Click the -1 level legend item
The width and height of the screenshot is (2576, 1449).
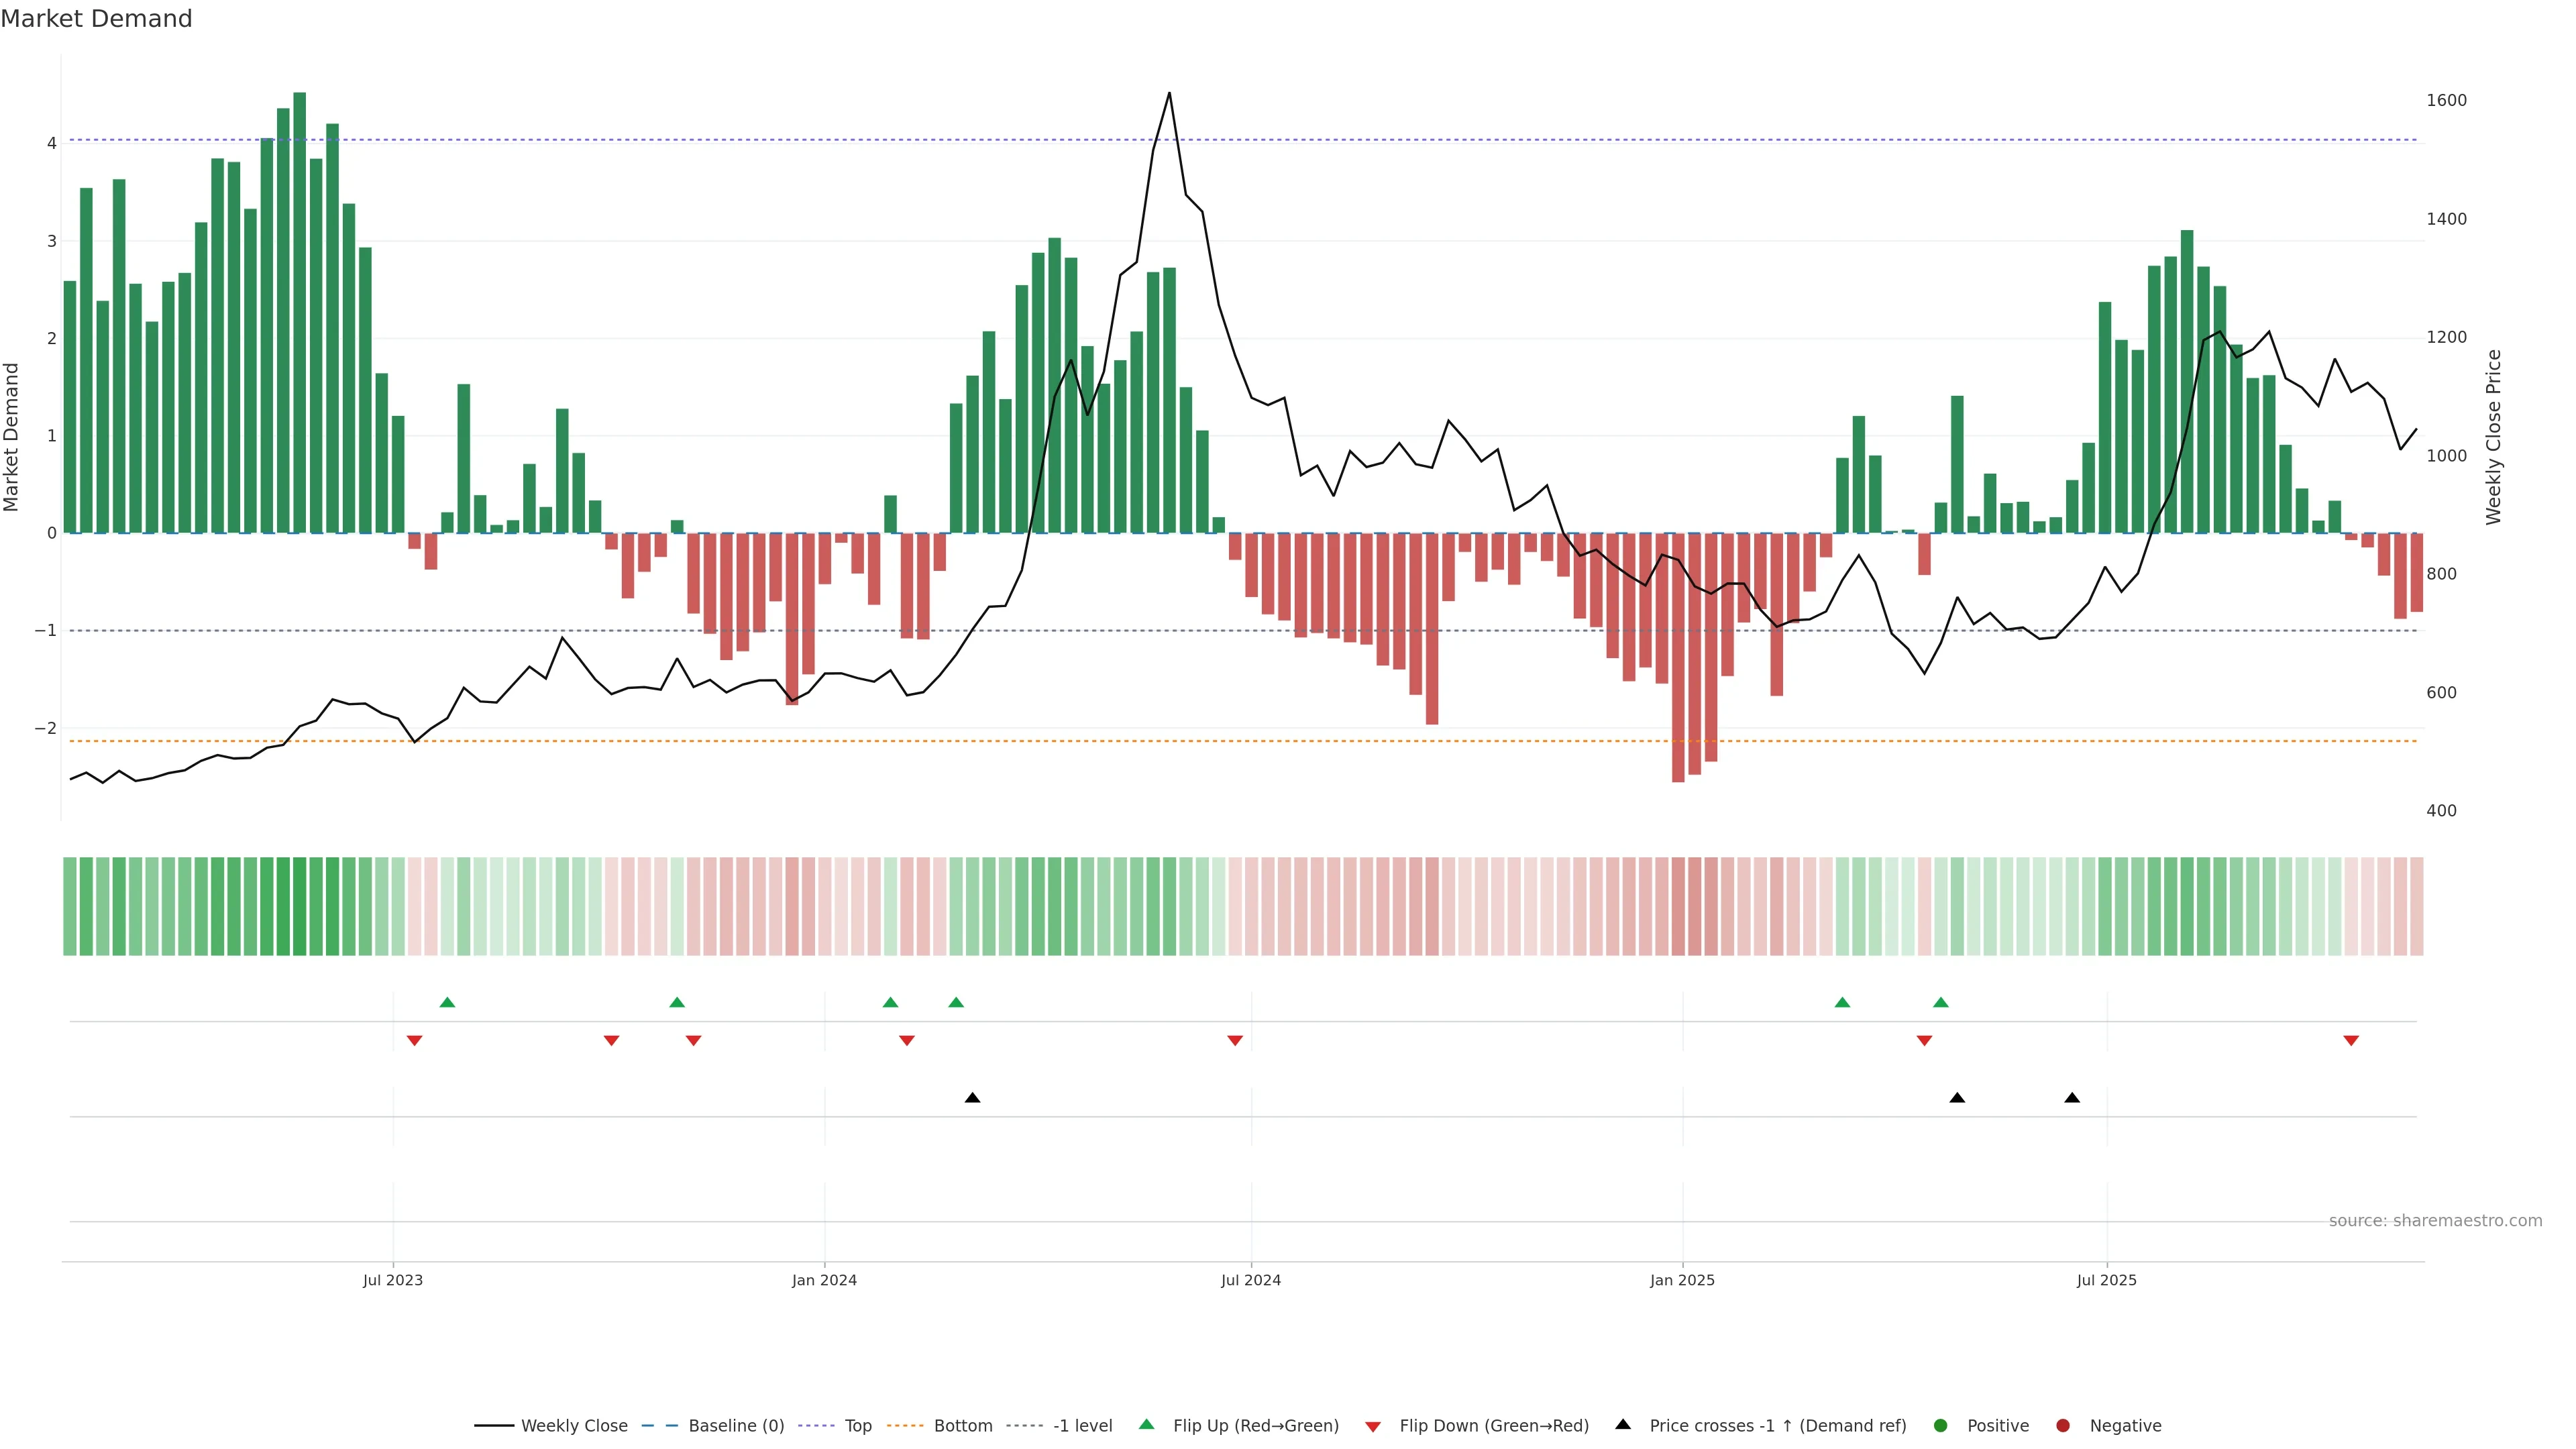pos(1082,1426)
